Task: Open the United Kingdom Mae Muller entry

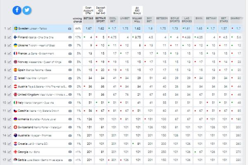Action: pyautogui.click(x=43, y=94)
